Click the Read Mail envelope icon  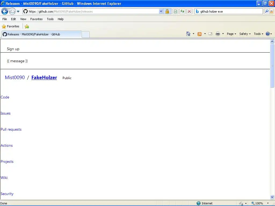pos(210,34)
